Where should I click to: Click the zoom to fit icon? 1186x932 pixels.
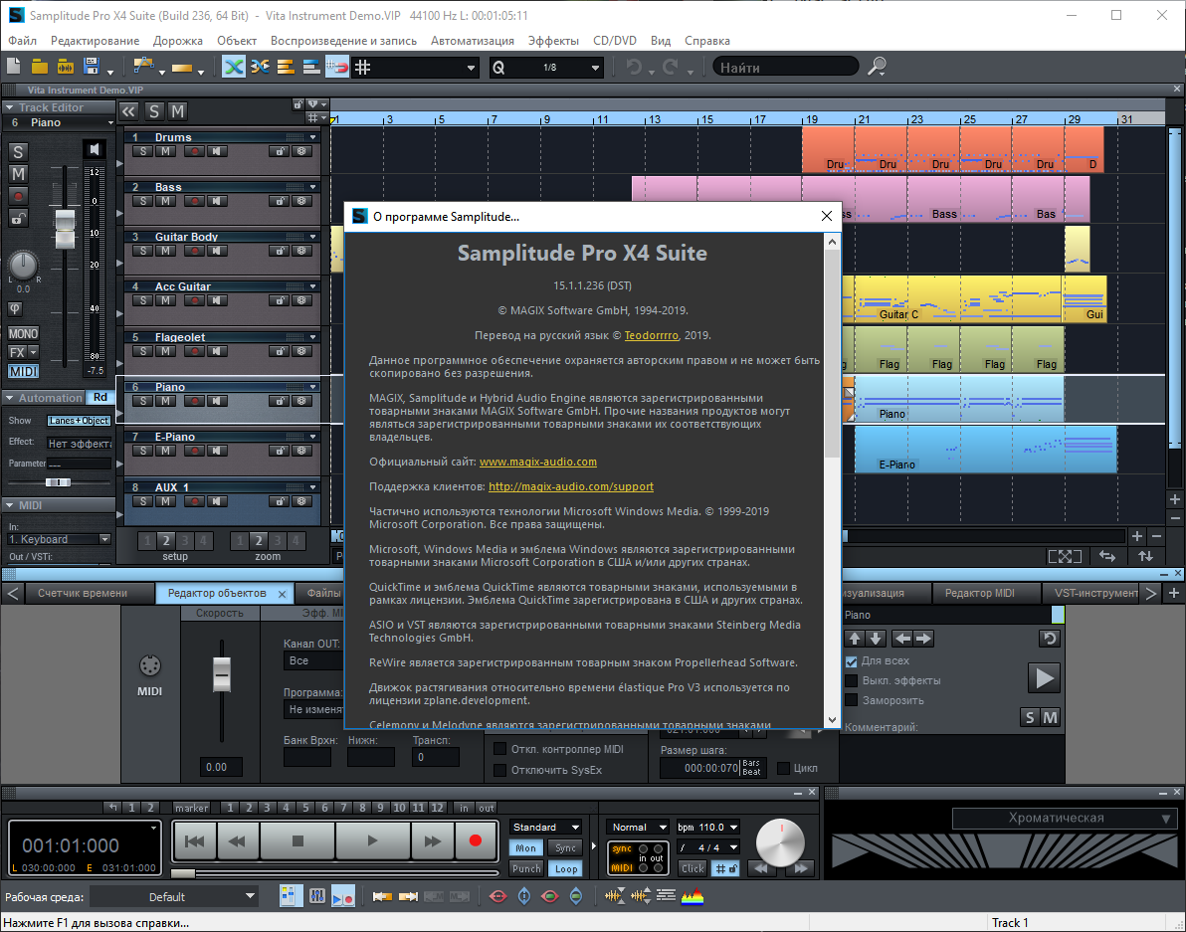point(1065,556)
